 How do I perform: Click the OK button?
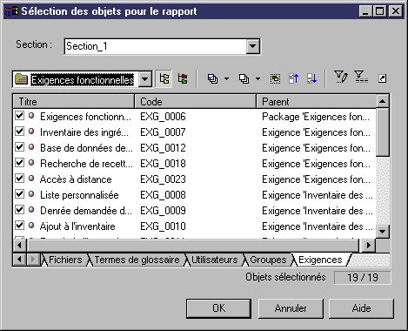coord(218,308)
